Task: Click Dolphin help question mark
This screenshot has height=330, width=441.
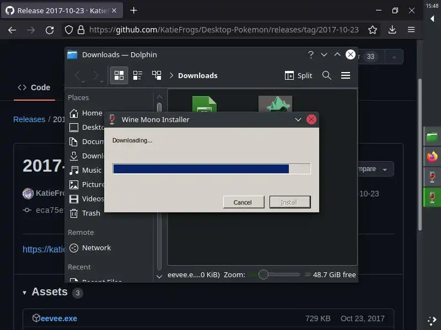Action: click(x=310, y=54)
